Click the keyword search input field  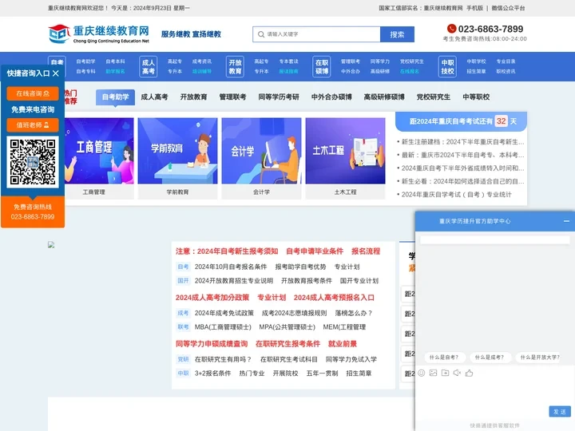(x=316, y=34)
